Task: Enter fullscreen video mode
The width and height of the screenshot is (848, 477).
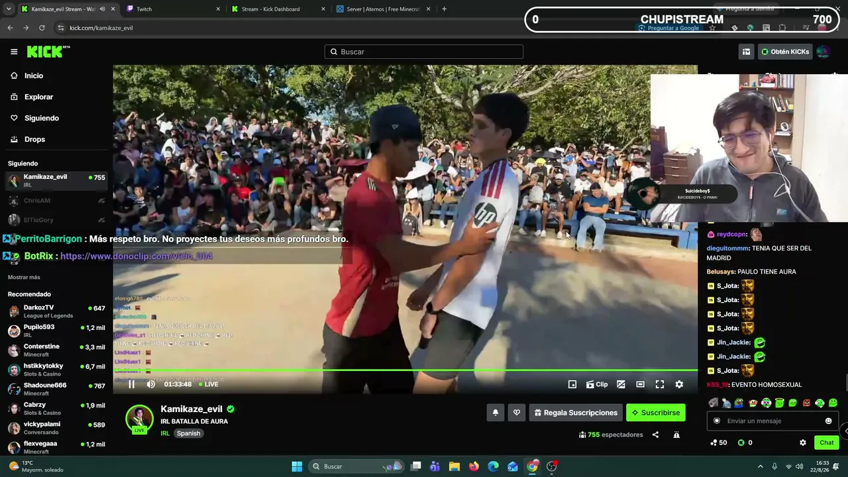Action: point(660,384)
